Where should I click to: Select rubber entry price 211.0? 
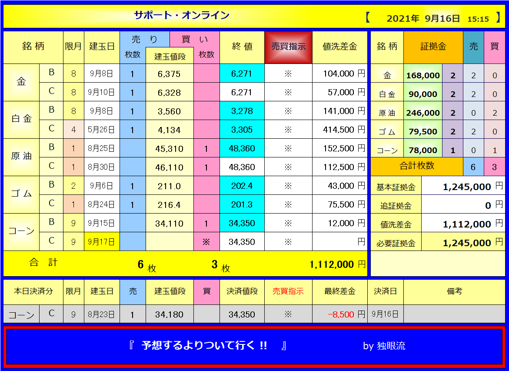170,186
